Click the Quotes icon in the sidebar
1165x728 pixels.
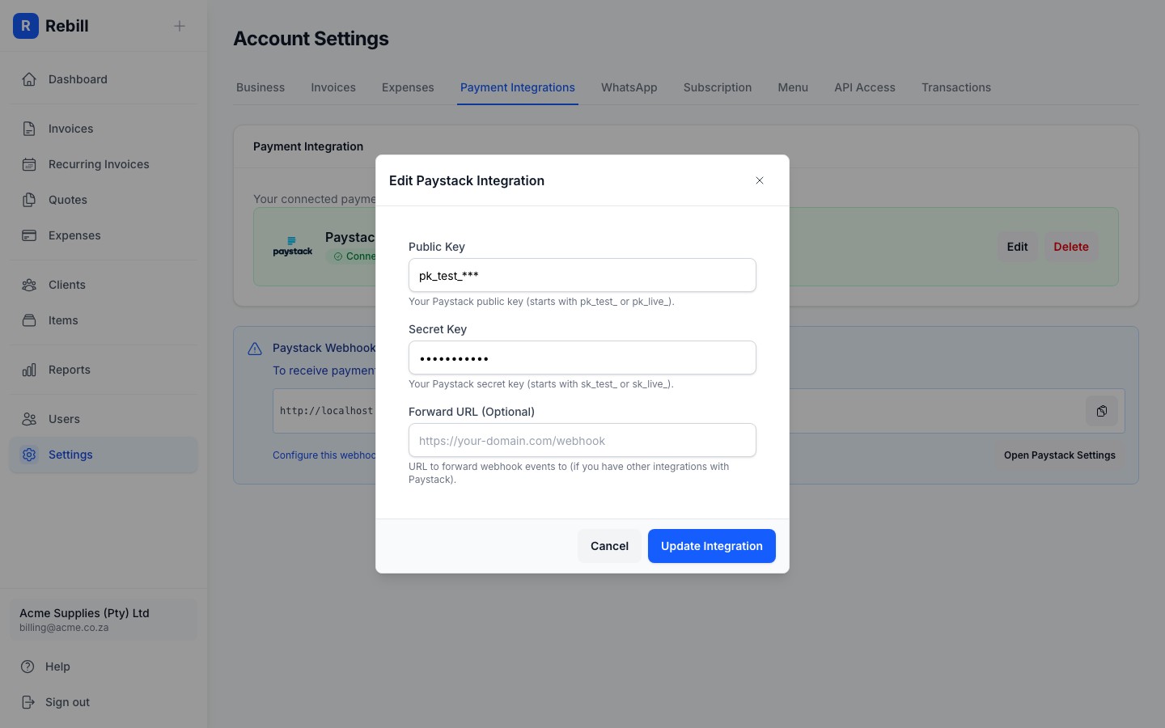tap(29, 200)
